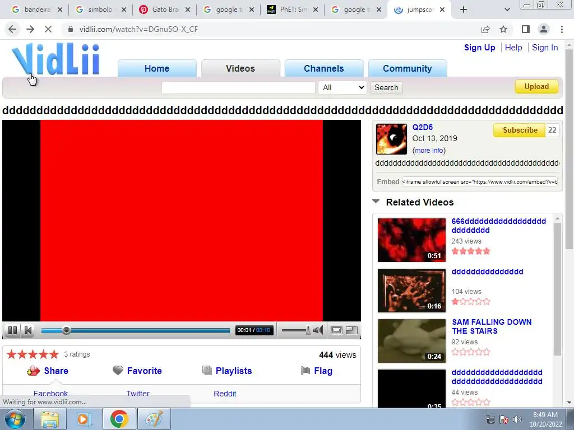Click the related videos list scrollbar

[x=557, y=289]
